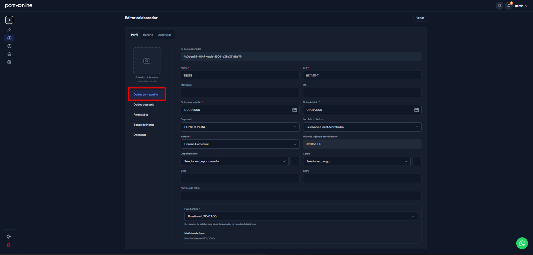Open the Cargo dropdown
This screenshot has width=533, height=255.
357,161
